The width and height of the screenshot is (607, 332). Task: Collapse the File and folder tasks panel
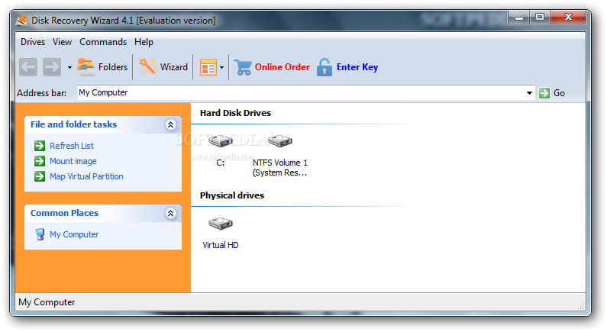[x=170, y=124]
